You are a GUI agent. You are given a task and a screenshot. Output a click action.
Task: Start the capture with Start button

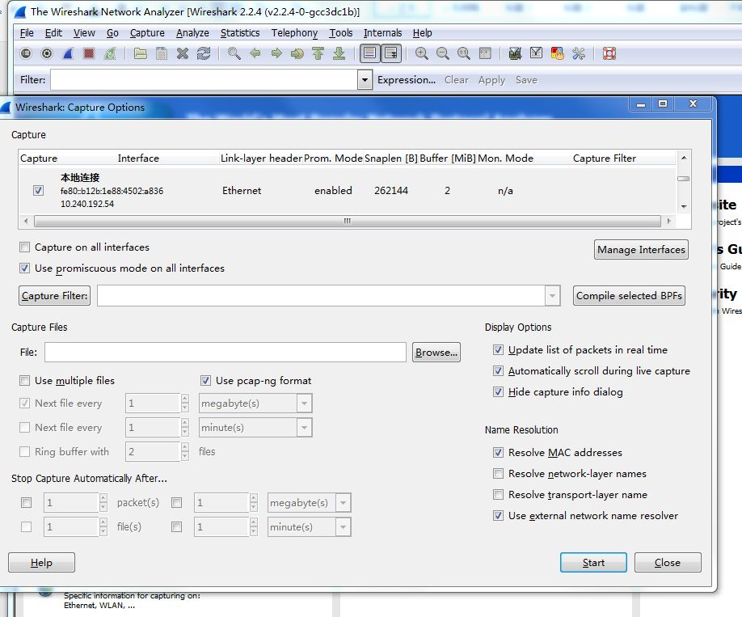pos(593,563)
